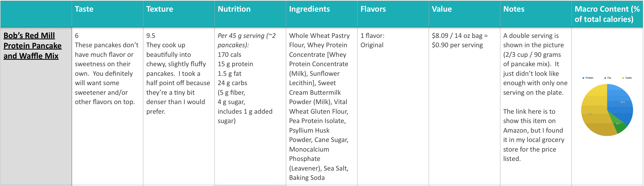Select the Notes column header
This screenshot has height=186, width=644.
pos(514,9)
